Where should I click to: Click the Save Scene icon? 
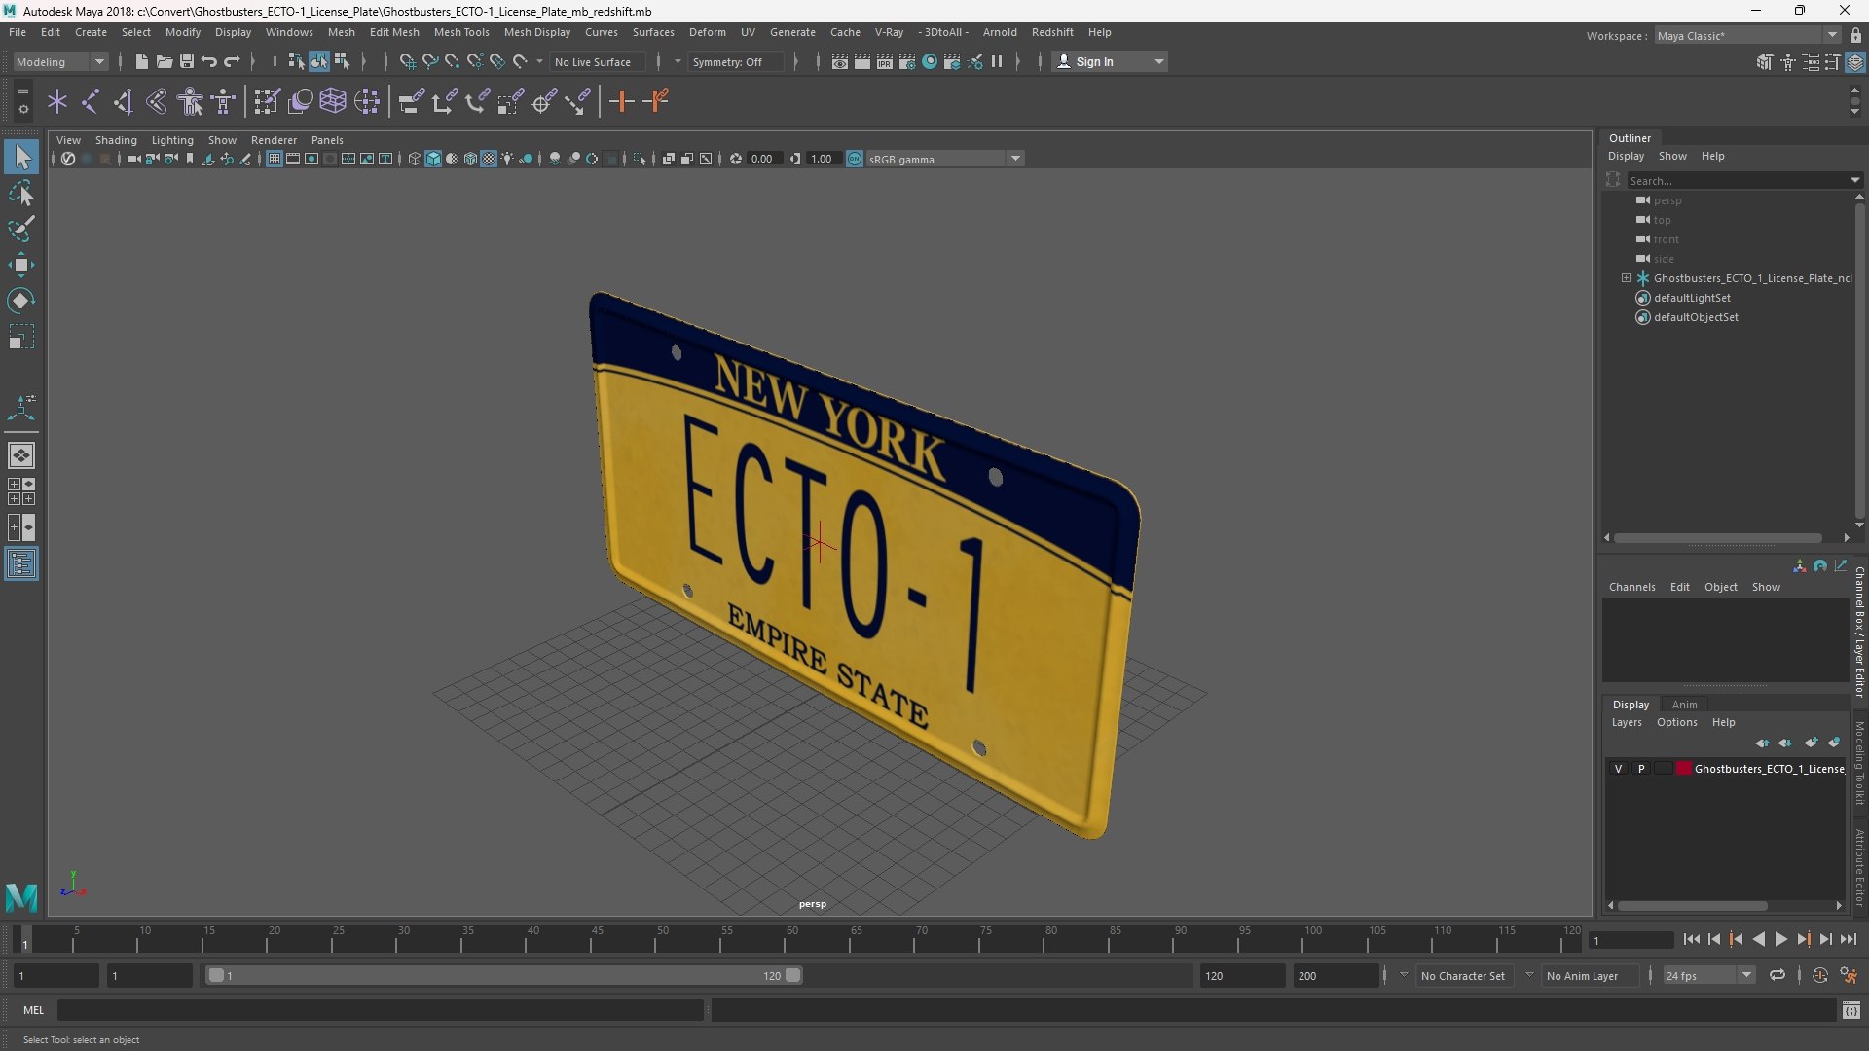[186, 61]
